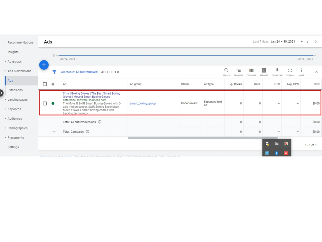Screen dimensions: 322x242
Task: Open the side panel arrow on the left edge
Action: [x=1, y=93]
